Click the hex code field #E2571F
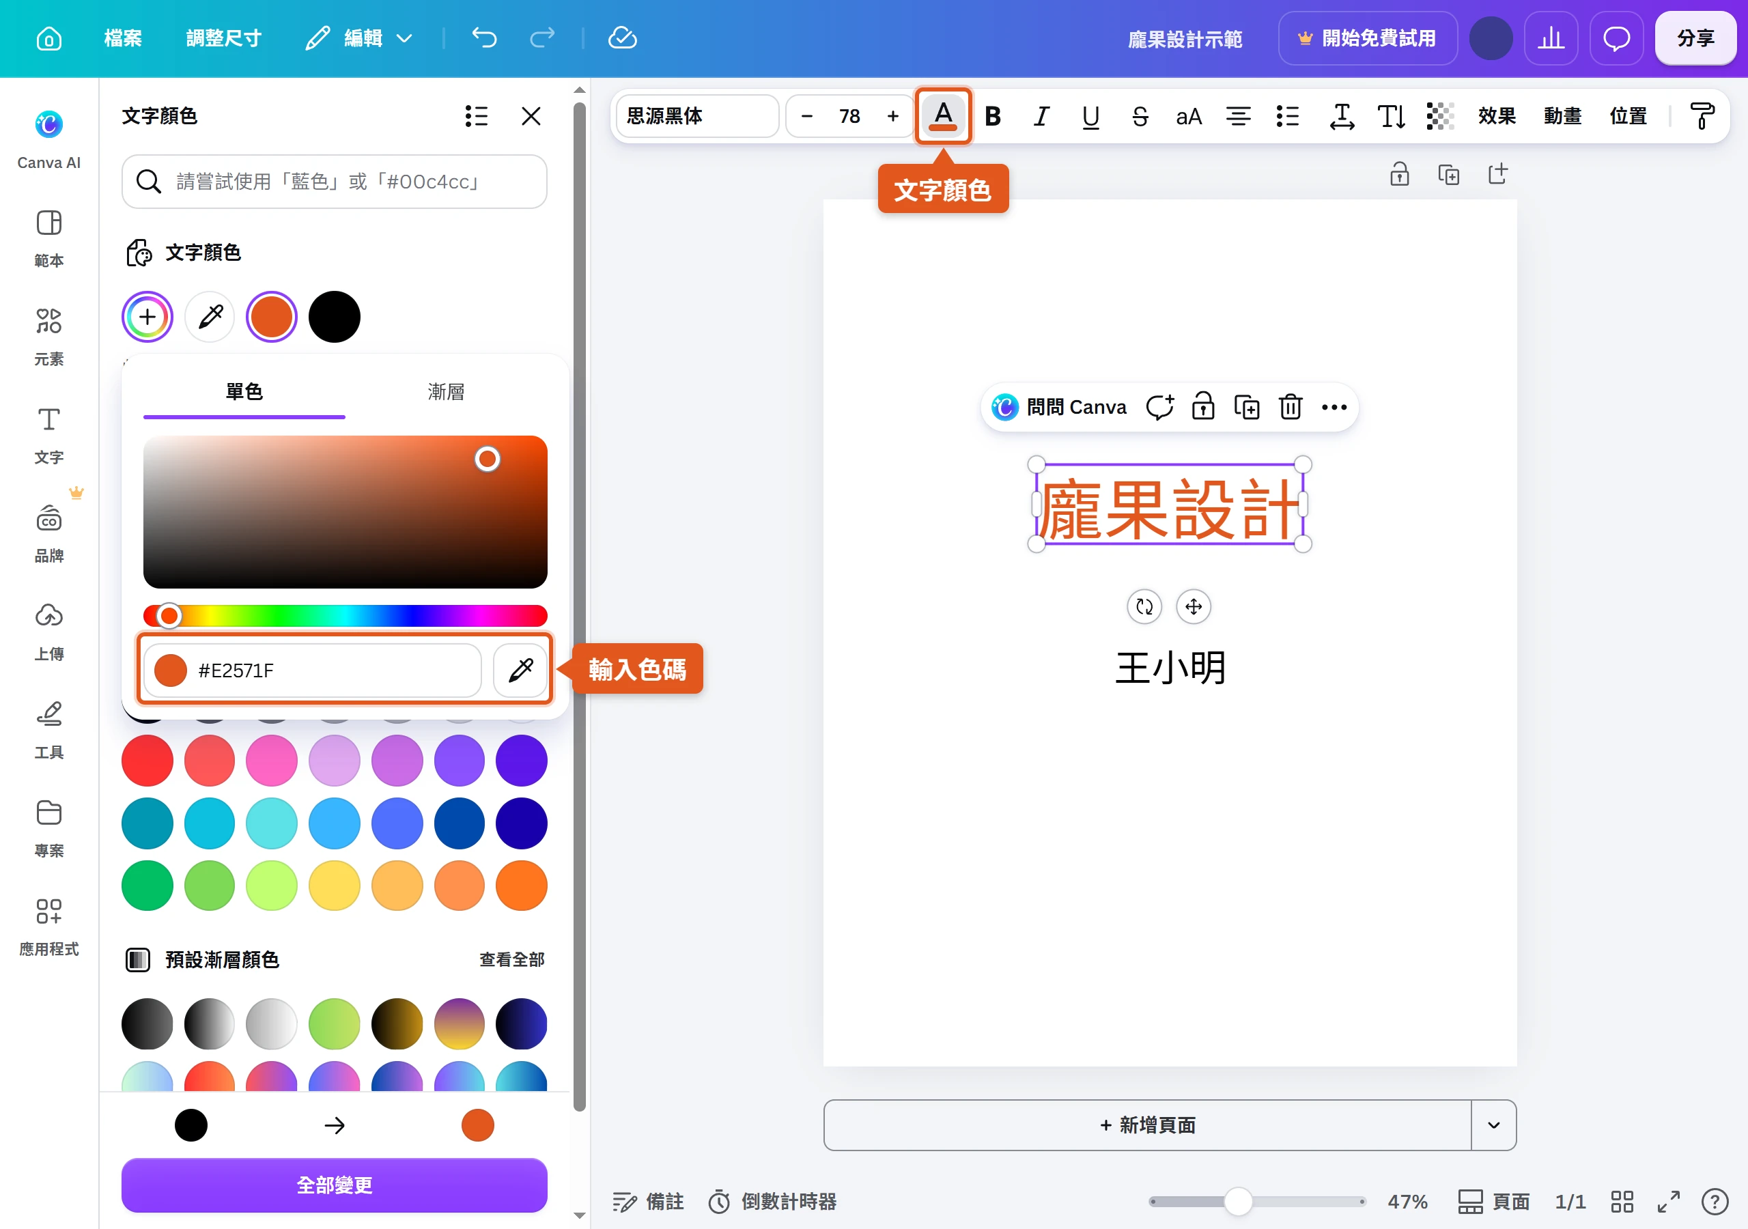Viewport: 1748px width, 1229px height. [x=313, y=670]
